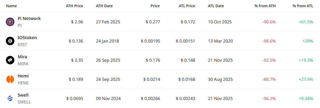
Task: Sort by % from ATL header
Action: 303,6
